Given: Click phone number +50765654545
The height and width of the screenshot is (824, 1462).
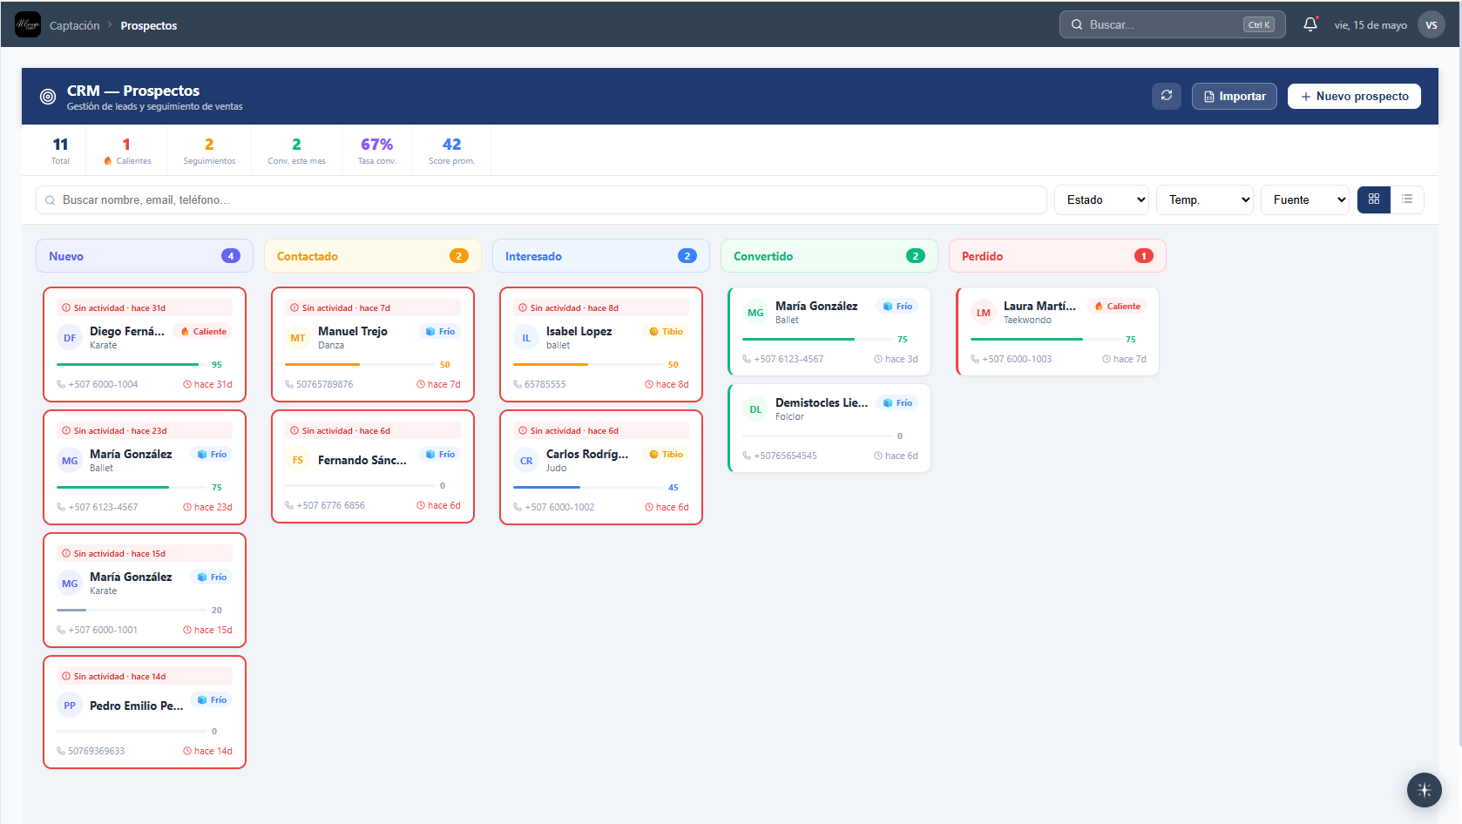Looking at the screenshot, I should 785,456.
